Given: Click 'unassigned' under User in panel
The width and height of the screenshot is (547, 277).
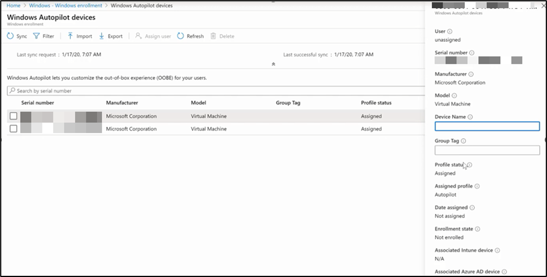Looking at the screenshot, I should click(x=448, y=40).
